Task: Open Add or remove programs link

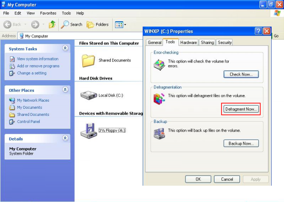Action: [38, 66]
